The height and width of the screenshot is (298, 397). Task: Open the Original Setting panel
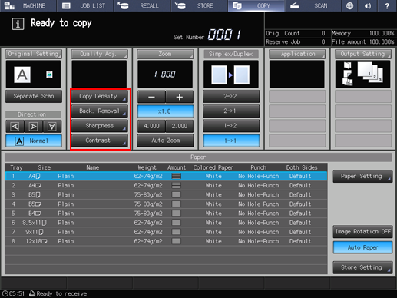pyautogui.click(x=34, y=54)
